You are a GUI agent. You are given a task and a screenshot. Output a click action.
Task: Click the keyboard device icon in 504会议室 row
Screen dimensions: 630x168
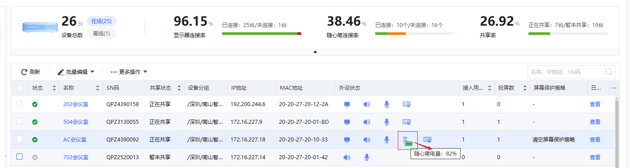click(x=407, y=122)
